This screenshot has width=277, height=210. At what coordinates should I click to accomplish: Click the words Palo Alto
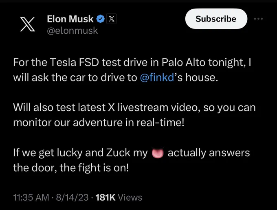pyautogui.click(x=183, y=62)
